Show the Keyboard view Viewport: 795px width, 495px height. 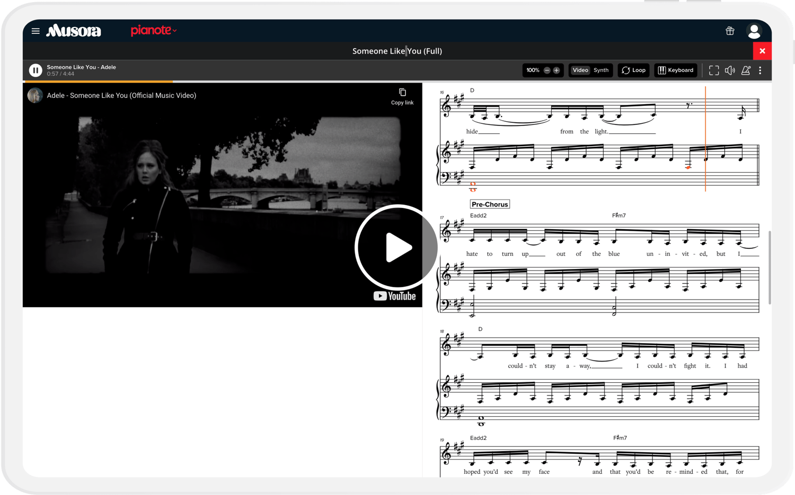point(676,70)
